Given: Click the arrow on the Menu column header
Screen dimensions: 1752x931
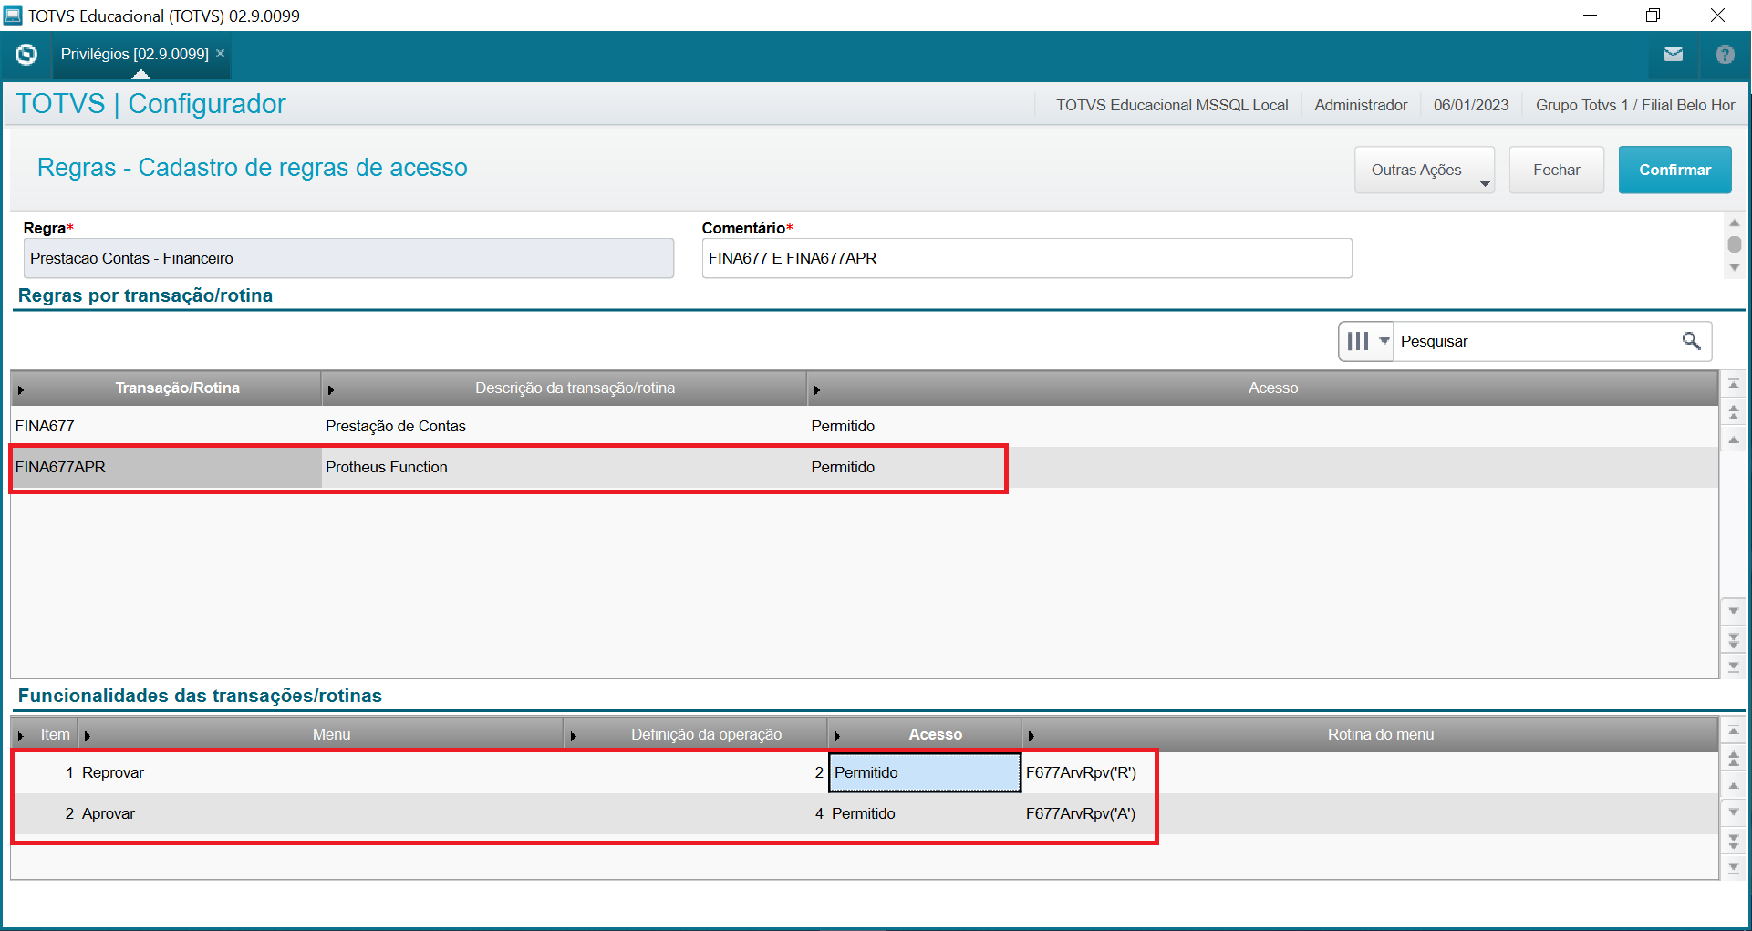Looking at the screenshot, I should (x=87, y=735).
